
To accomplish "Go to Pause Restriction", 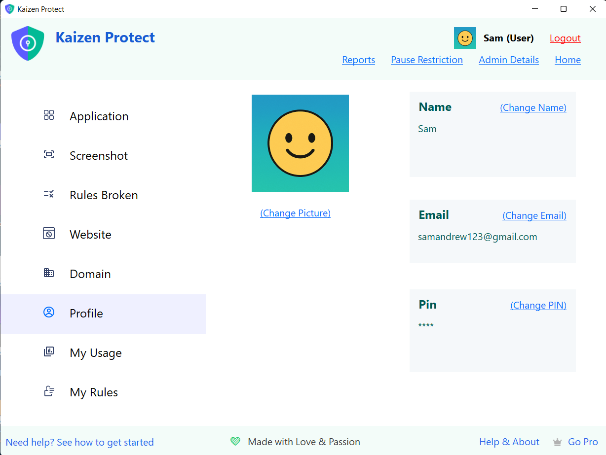I will [427, 60].
